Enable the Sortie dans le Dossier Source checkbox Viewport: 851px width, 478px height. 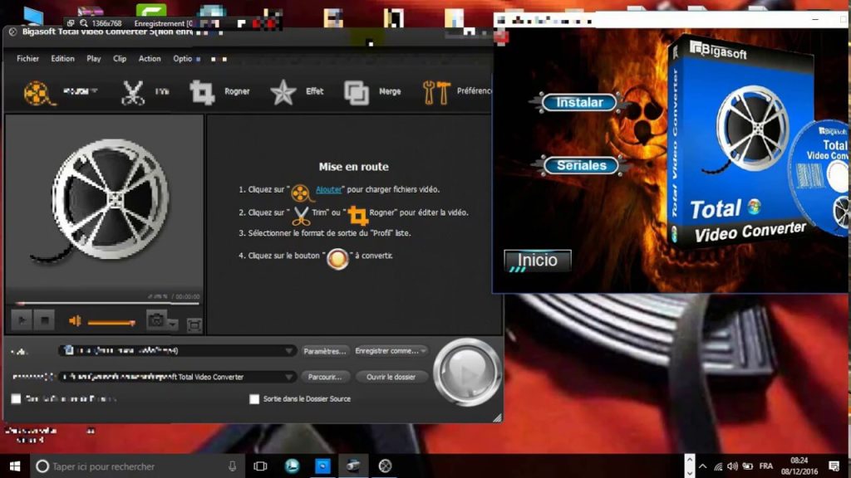click(x=255, y=398)
